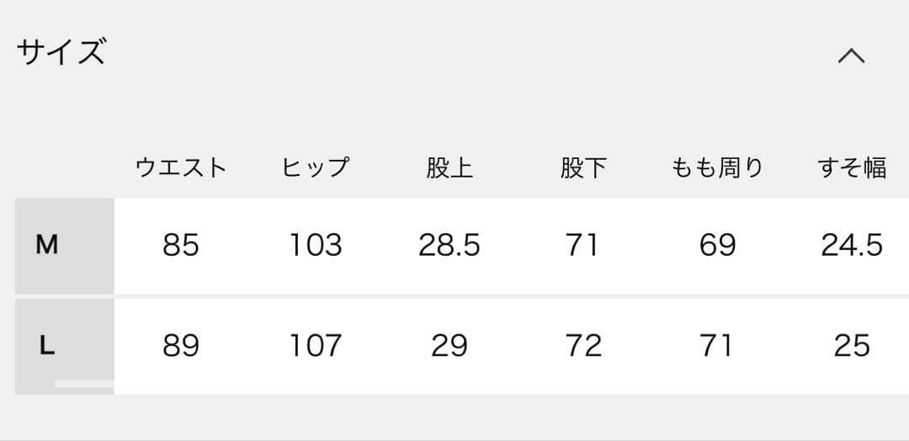Click the 股下 column header
Image resolution: width=909 pixels, height=441 pixels.
pyautogui.click(x=583, y=167)
